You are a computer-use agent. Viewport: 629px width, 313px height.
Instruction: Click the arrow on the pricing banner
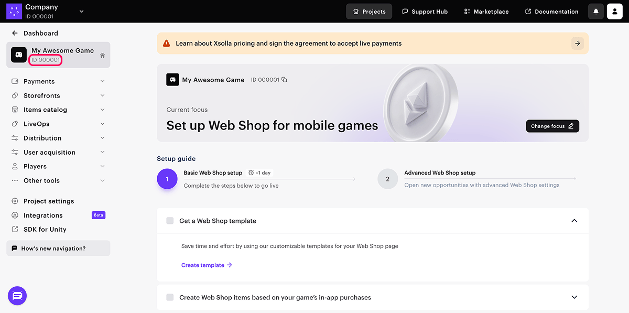click(x=577, y=44)
